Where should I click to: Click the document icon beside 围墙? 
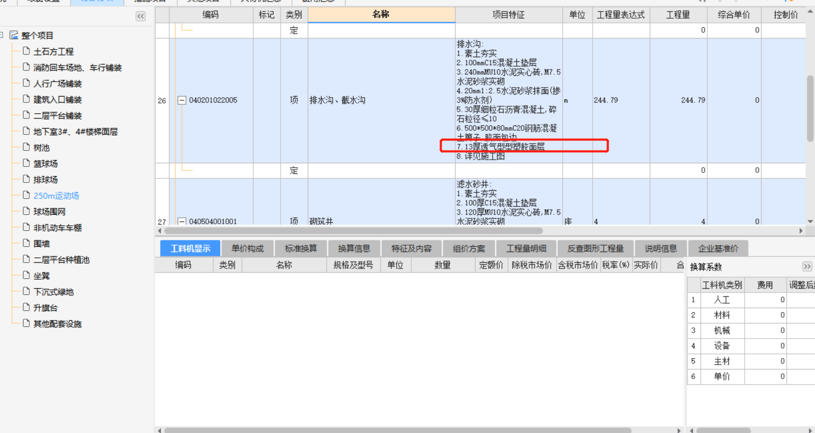26,243
